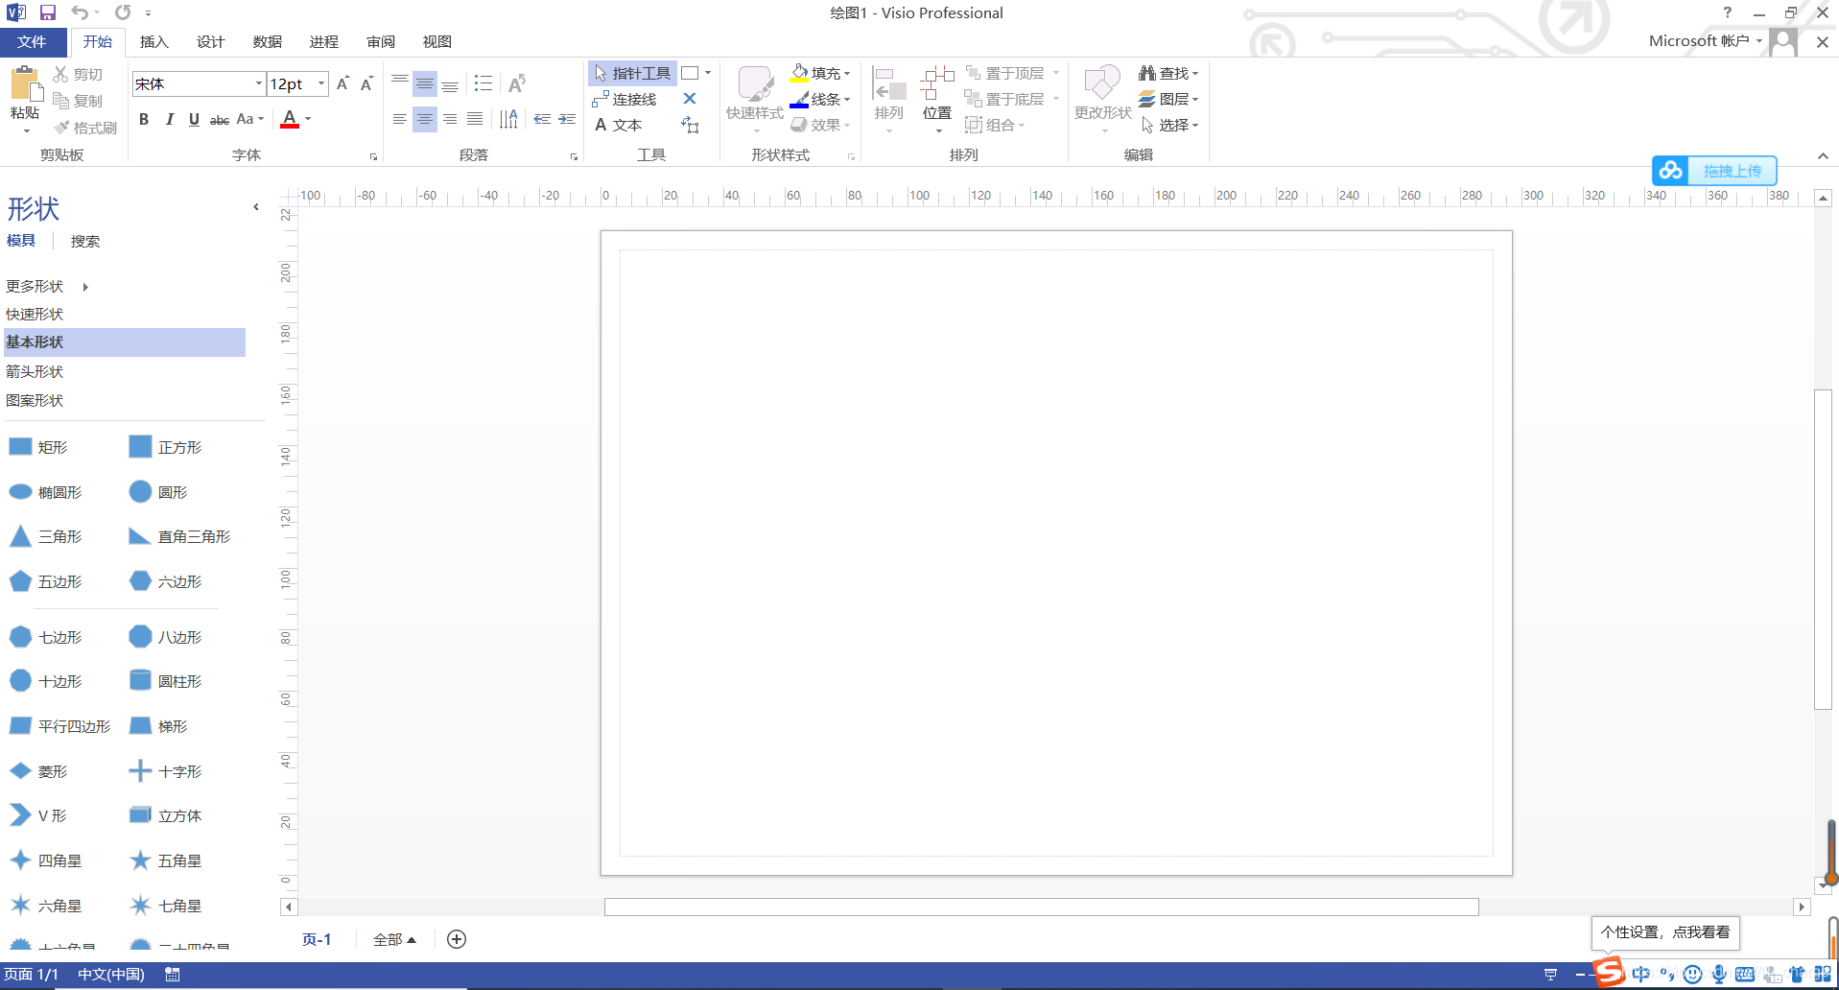Click the 拖拽上传 upload button
Viewport: 1839px width, 990px height.
(1714, 171)
